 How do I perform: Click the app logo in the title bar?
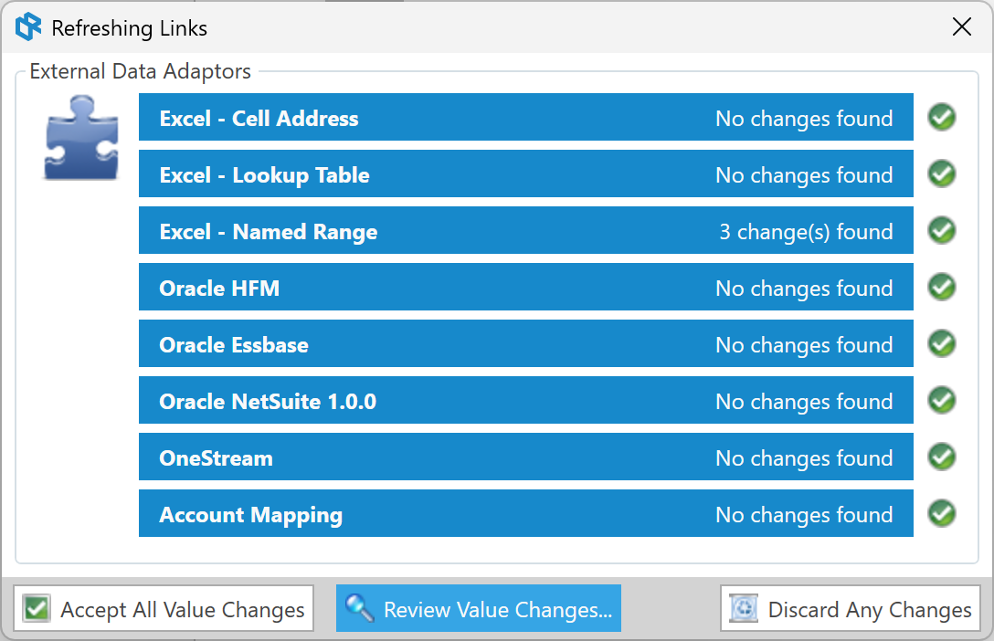28,27
